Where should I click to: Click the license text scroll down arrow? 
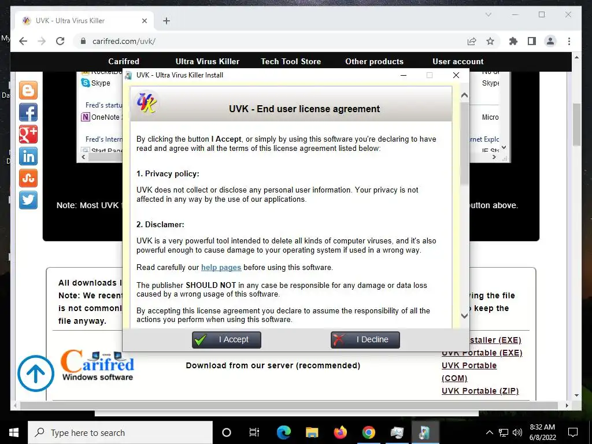tap(464, 316)
